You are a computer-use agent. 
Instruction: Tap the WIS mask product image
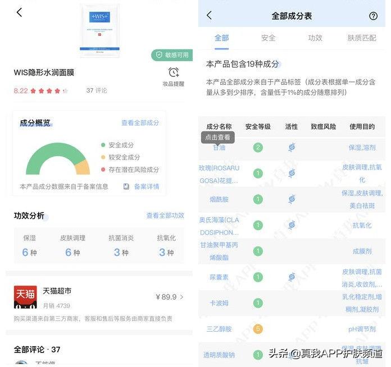click(x=100, y=30)
